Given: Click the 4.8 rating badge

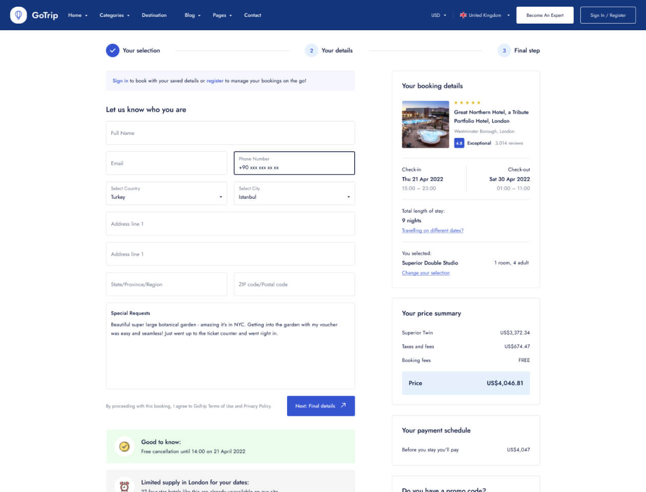Looking at the screenshot, I should (459, 143).
